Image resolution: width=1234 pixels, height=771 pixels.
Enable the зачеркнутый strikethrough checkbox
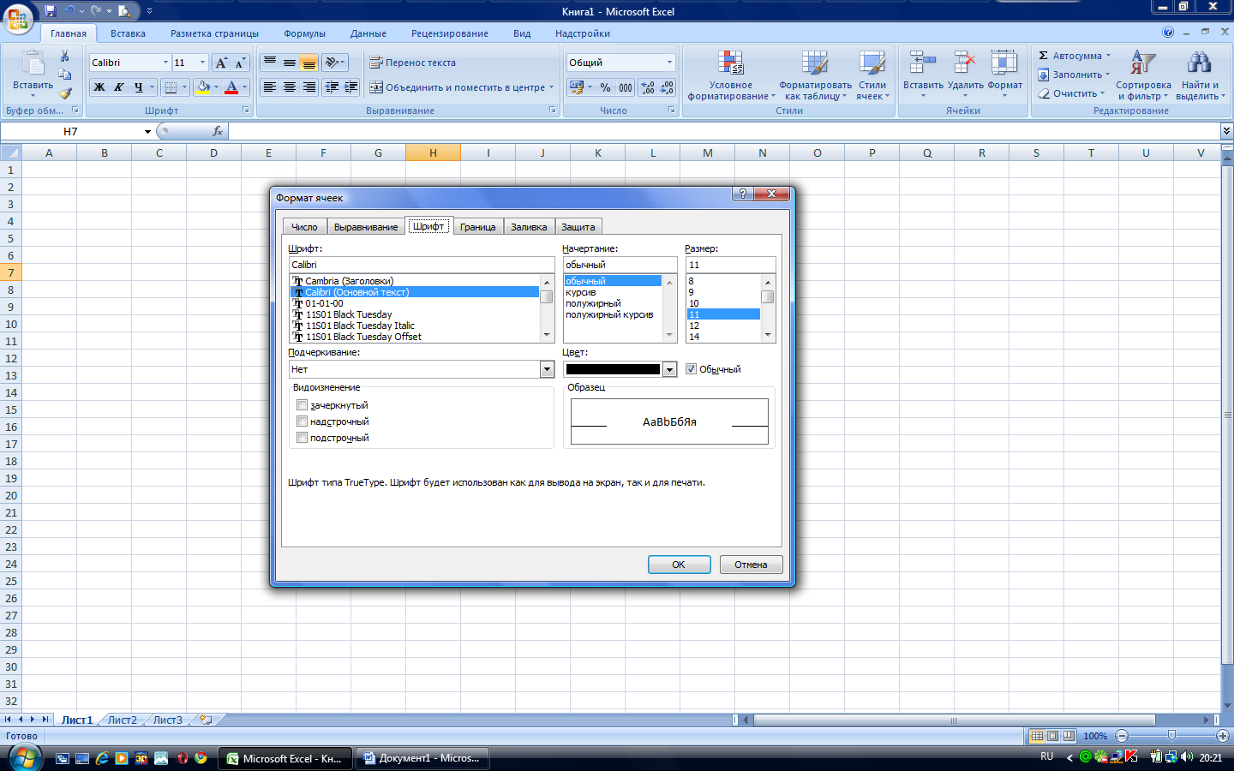click(x=302, y=405)
